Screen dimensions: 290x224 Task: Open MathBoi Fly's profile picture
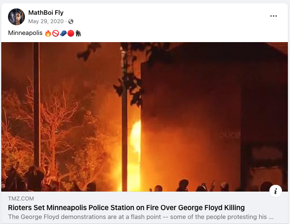coord(16,17)
